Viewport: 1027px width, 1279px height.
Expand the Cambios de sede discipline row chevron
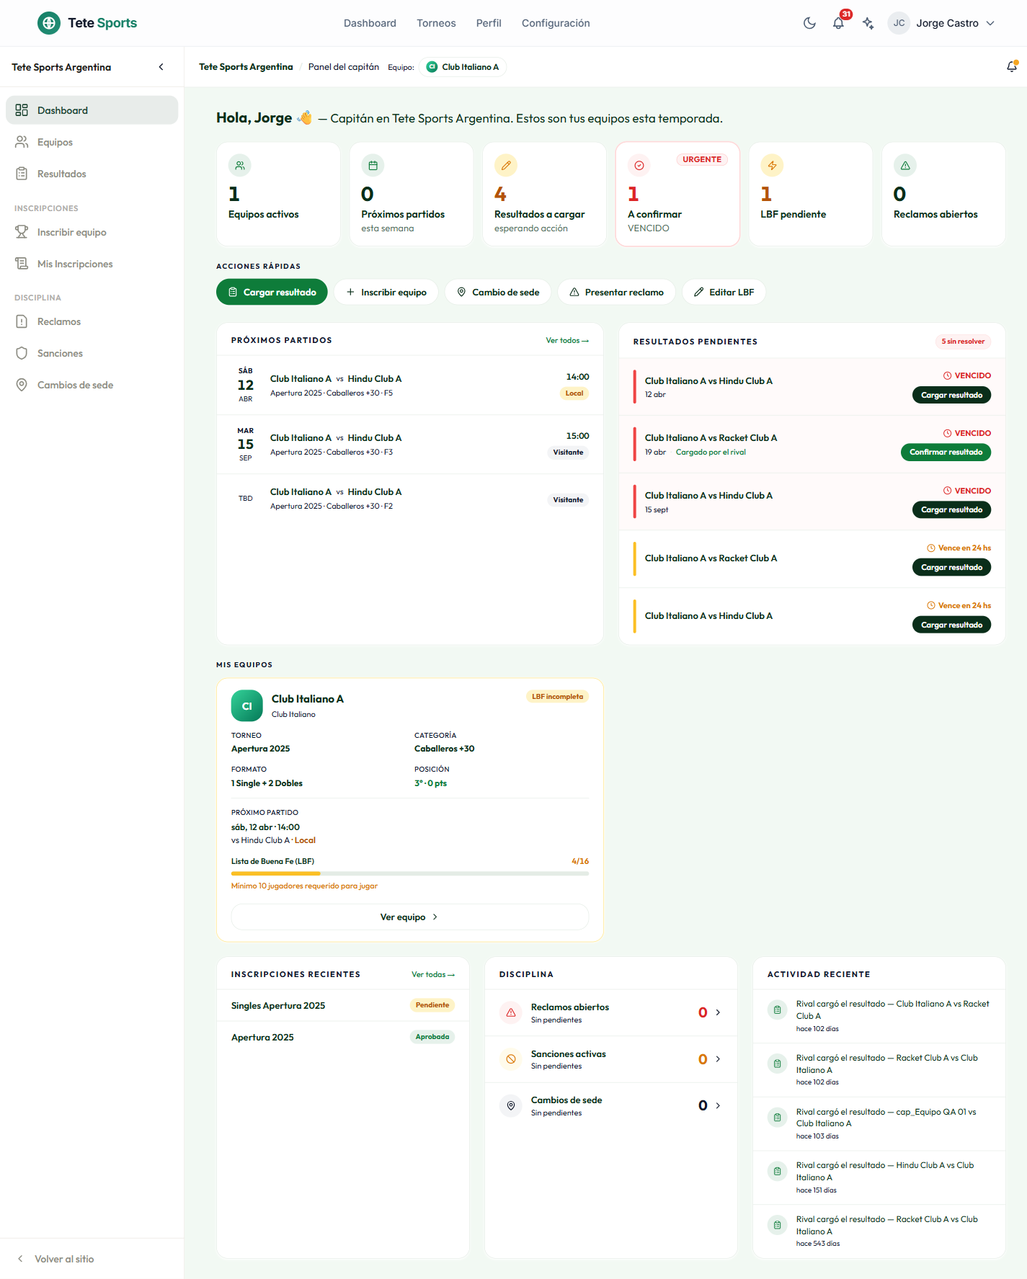click(x=718, y=1105)
